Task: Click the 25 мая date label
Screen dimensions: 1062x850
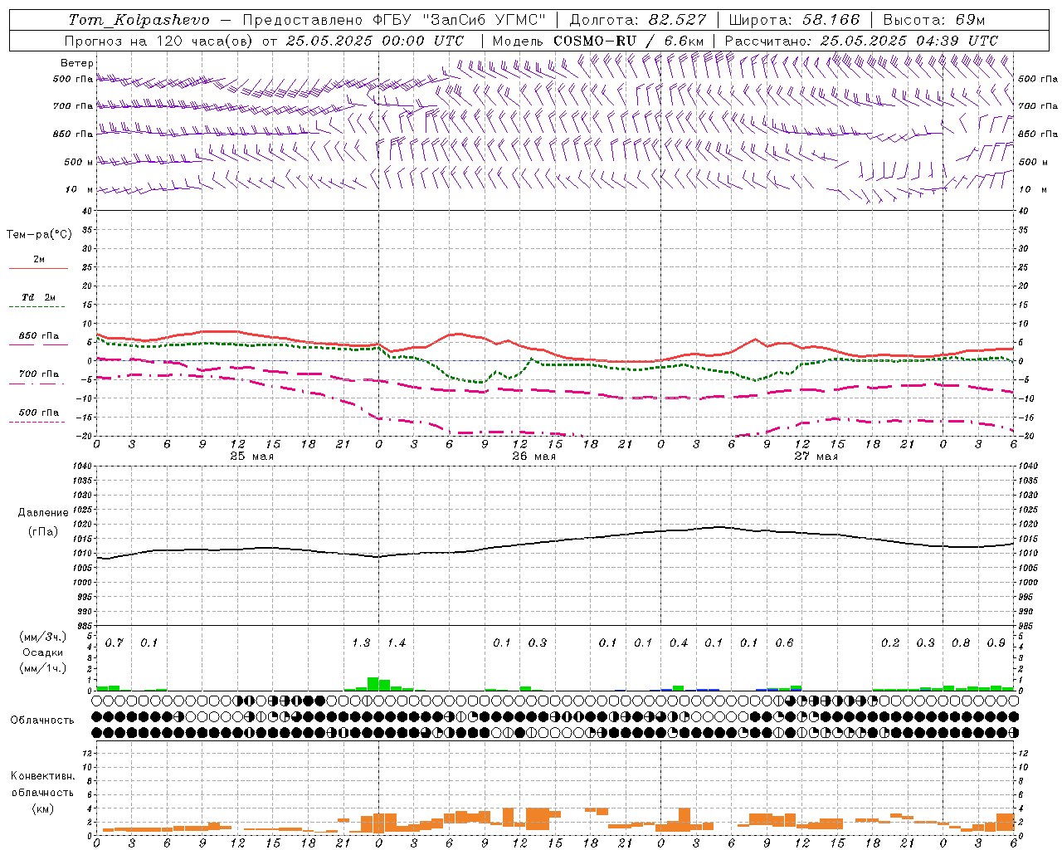Action: 251,457
